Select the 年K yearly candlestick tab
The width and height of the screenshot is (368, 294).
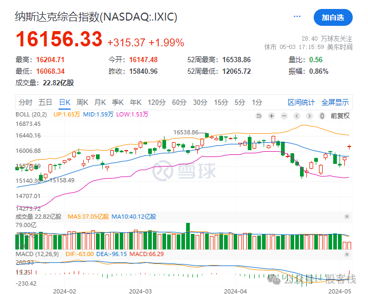click(135, 102)
